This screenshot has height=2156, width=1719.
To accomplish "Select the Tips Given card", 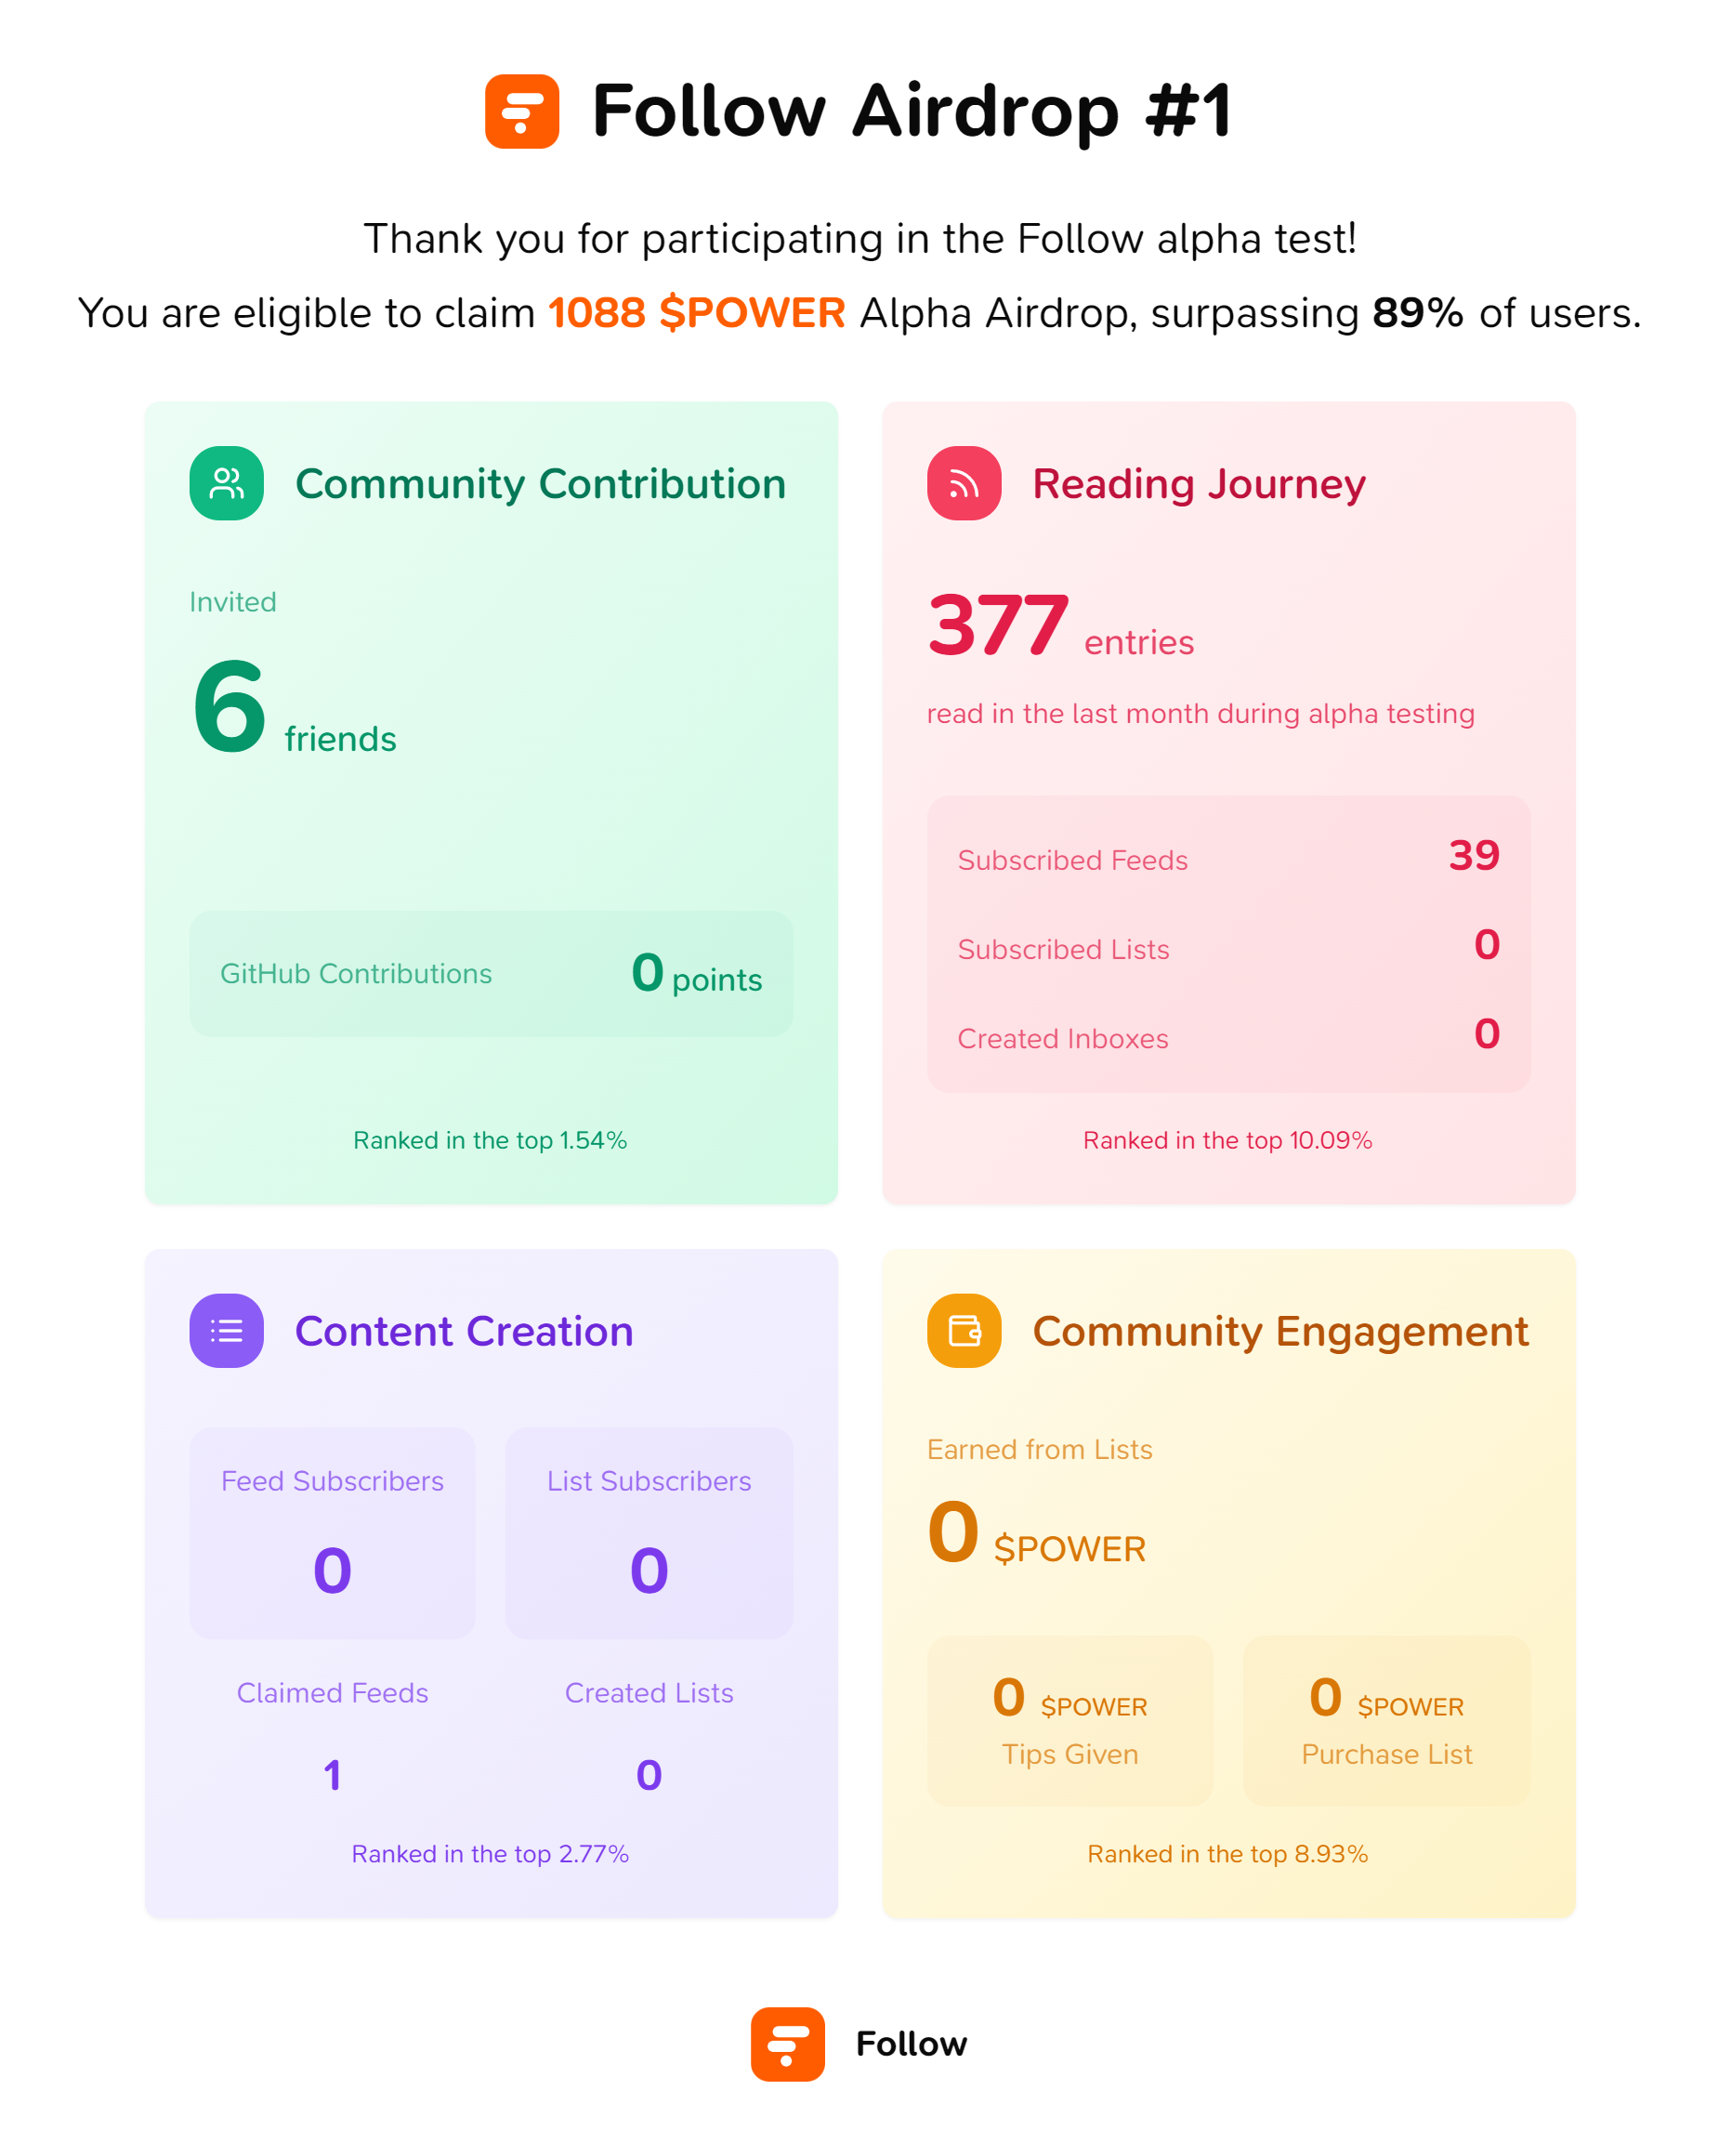I will (x=1069, y=1720).
